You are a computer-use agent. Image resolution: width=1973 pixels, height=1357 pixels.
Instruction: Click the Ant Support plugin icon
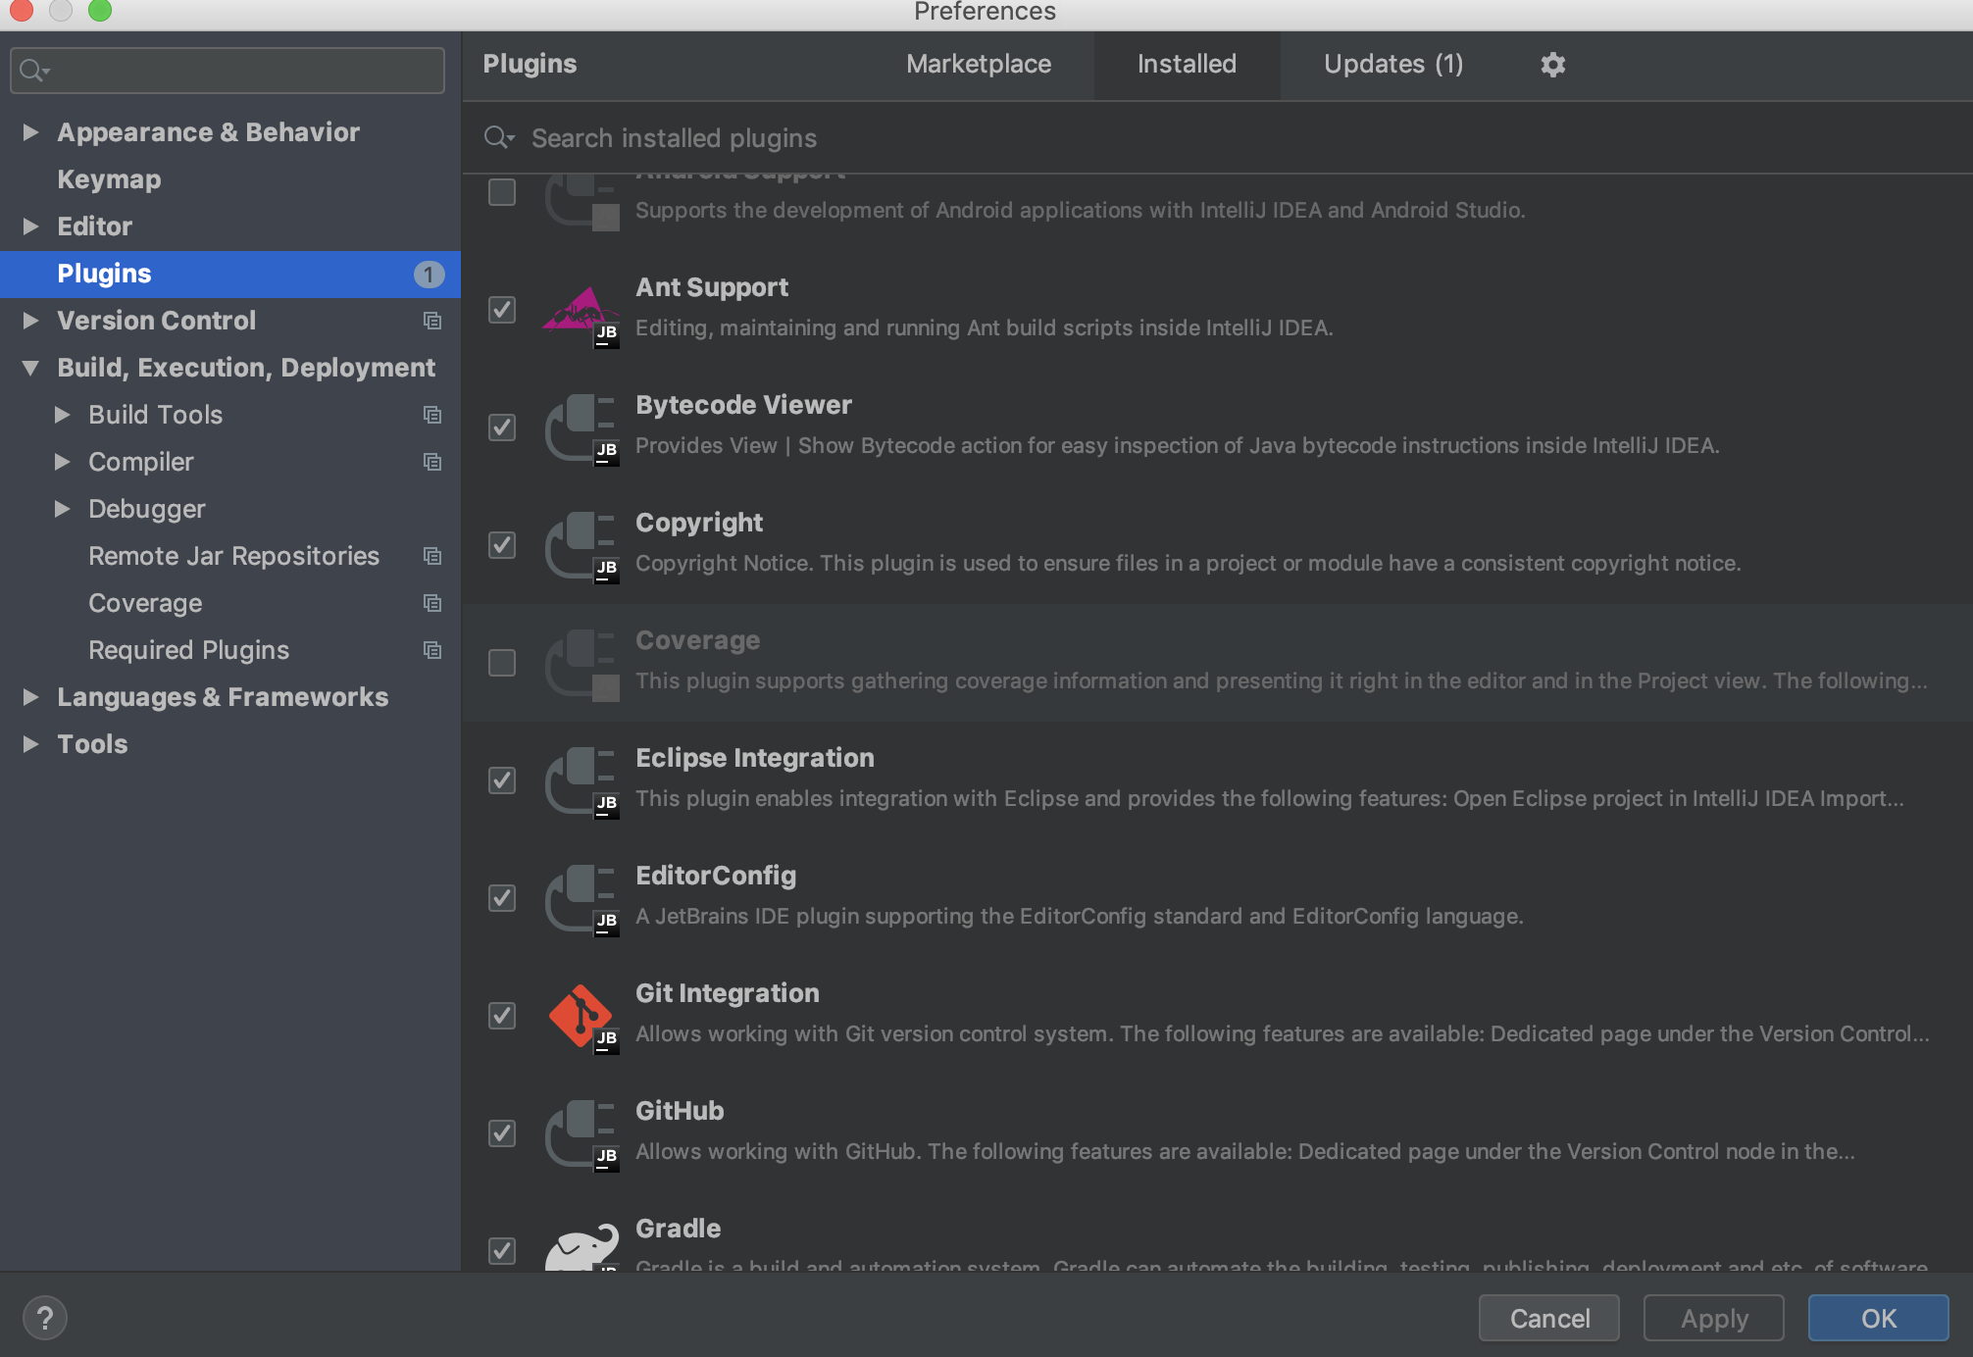[582, 311]
